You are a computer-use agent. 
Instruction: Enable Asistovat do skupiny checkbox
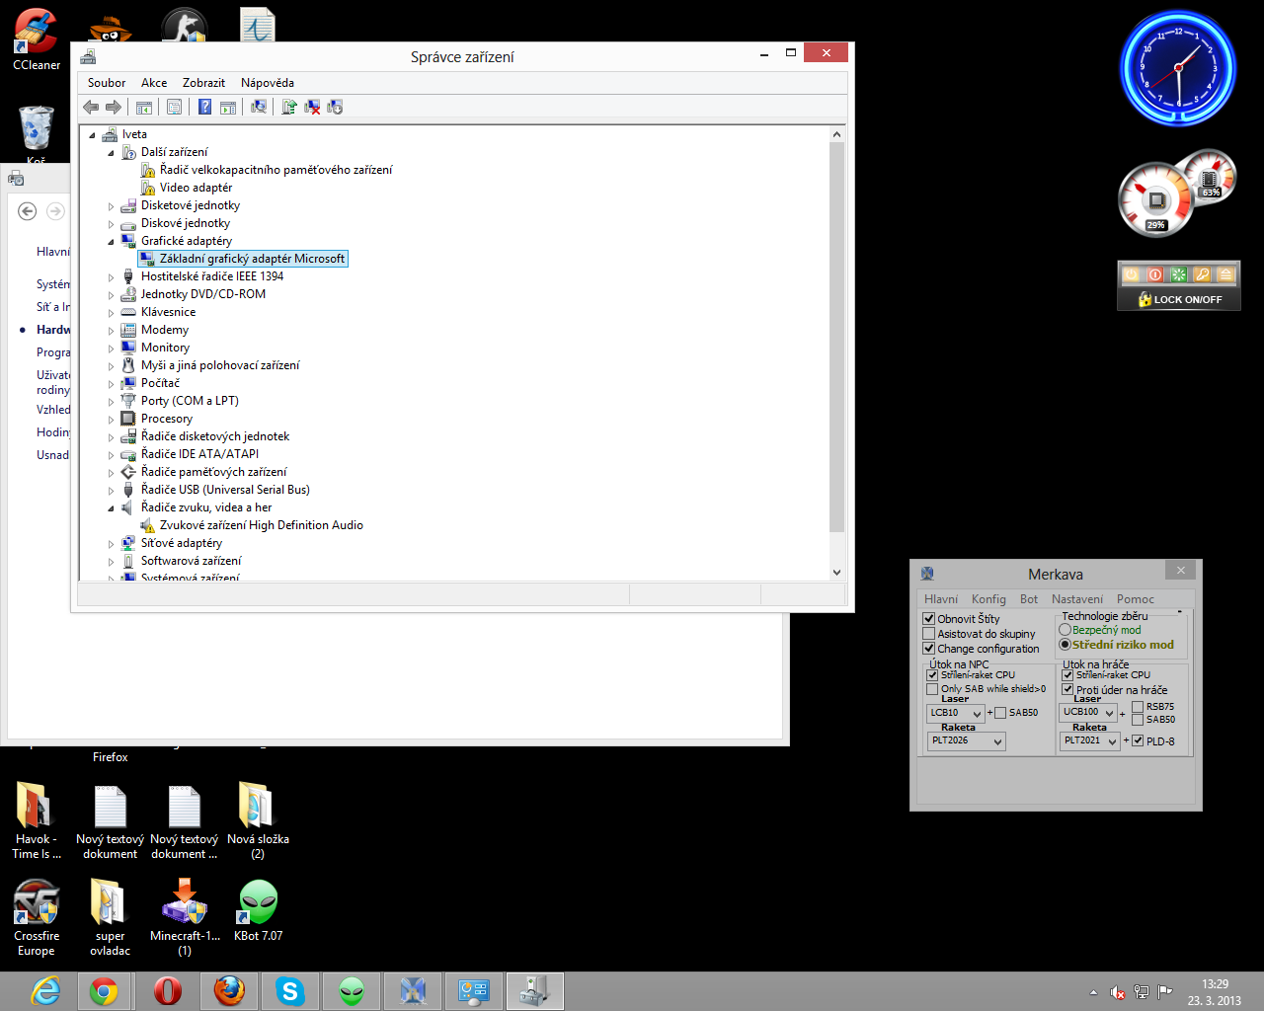pos(929,634)
